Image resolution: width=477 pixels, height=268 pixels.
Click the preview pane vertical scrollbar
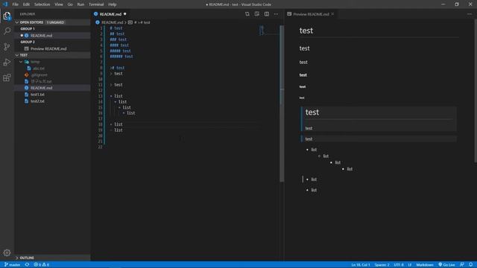(475, 91)
